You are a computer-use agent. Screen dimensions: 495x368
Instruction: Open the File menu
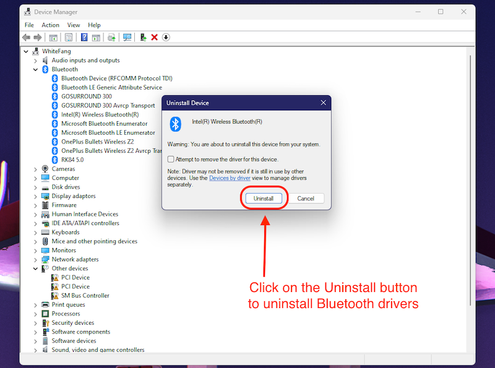click(29, 25)
